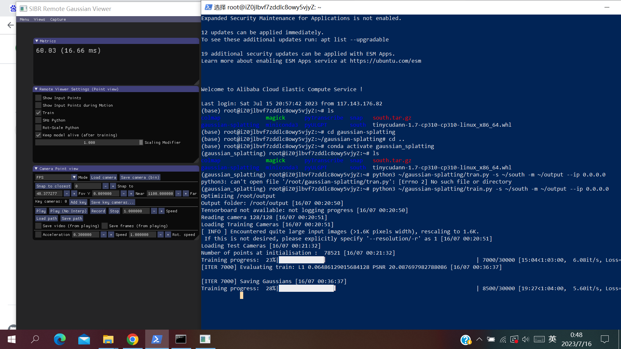Open the Capture menu
The width and height of the screenshot is (621, 349).
(58, 19)
